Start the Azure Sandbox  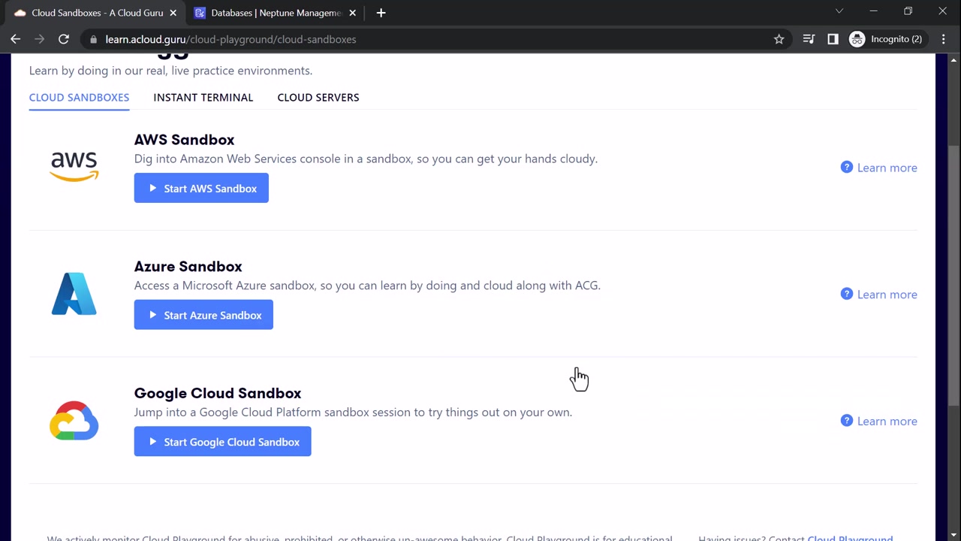203,316
